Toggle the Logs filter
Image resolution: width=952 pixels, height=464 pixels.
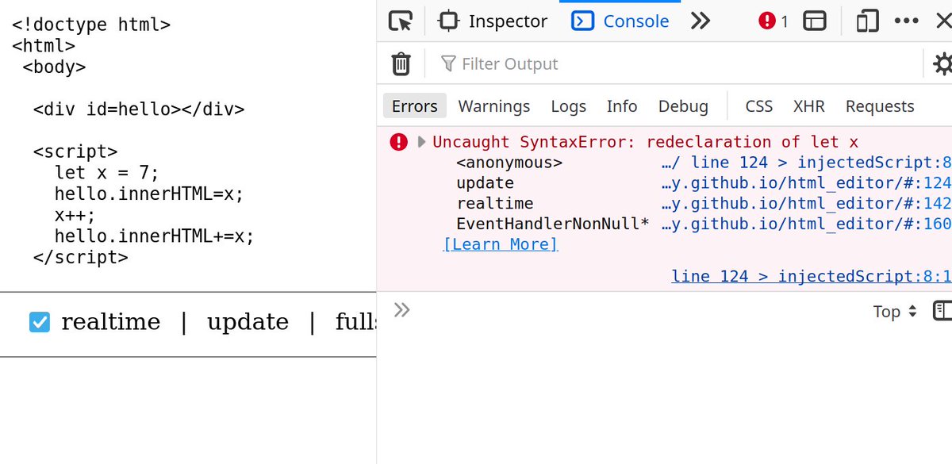click(569, 106)
